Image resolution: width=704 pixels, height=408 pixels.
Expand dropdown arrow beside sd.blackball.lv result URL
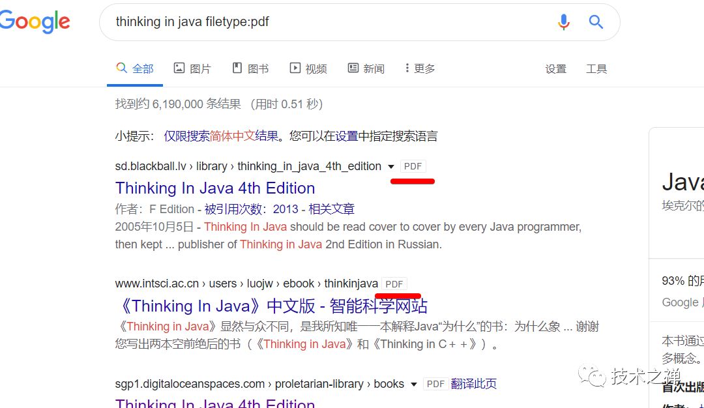[x=391, y=166]
